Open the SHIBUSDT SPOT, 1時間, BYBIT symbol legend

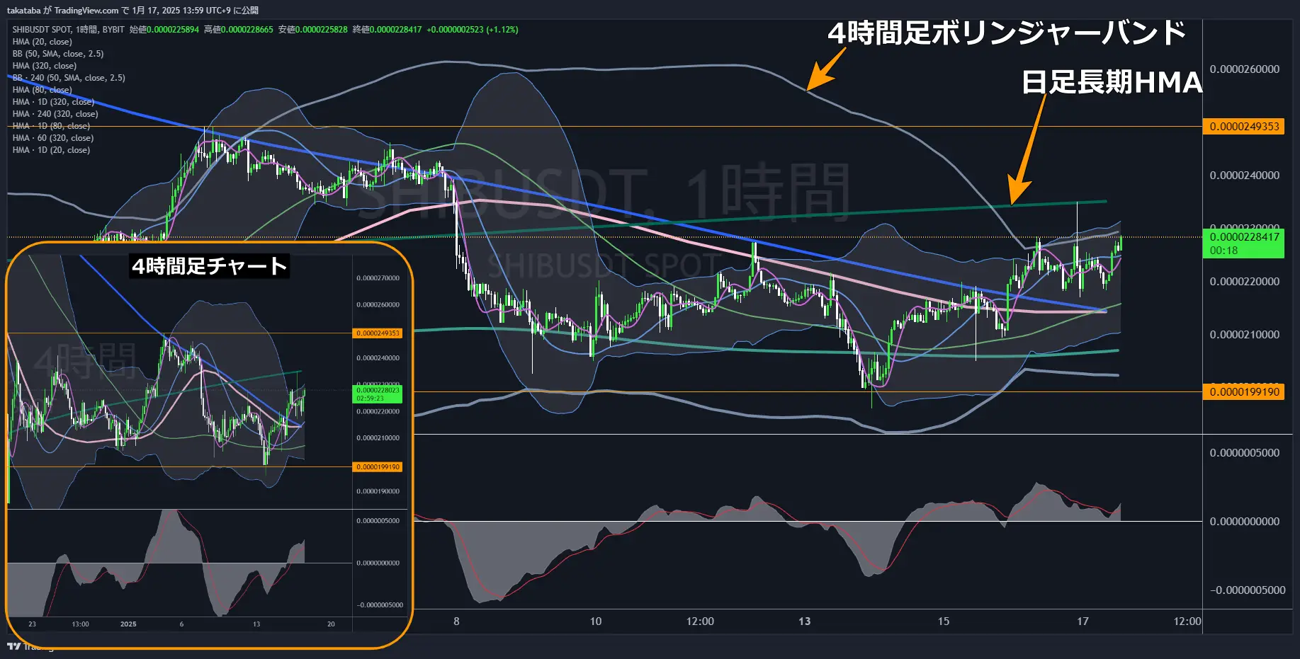[68, 30]
